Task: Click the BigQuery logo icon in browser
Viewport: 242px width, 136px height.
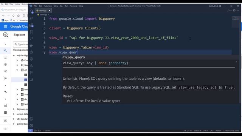Action: [x=5, y=35]
